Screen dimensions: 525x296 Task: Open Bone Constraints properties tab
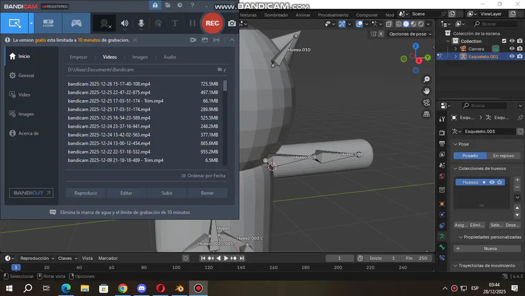pyautogui.click(x=442, y=258)
